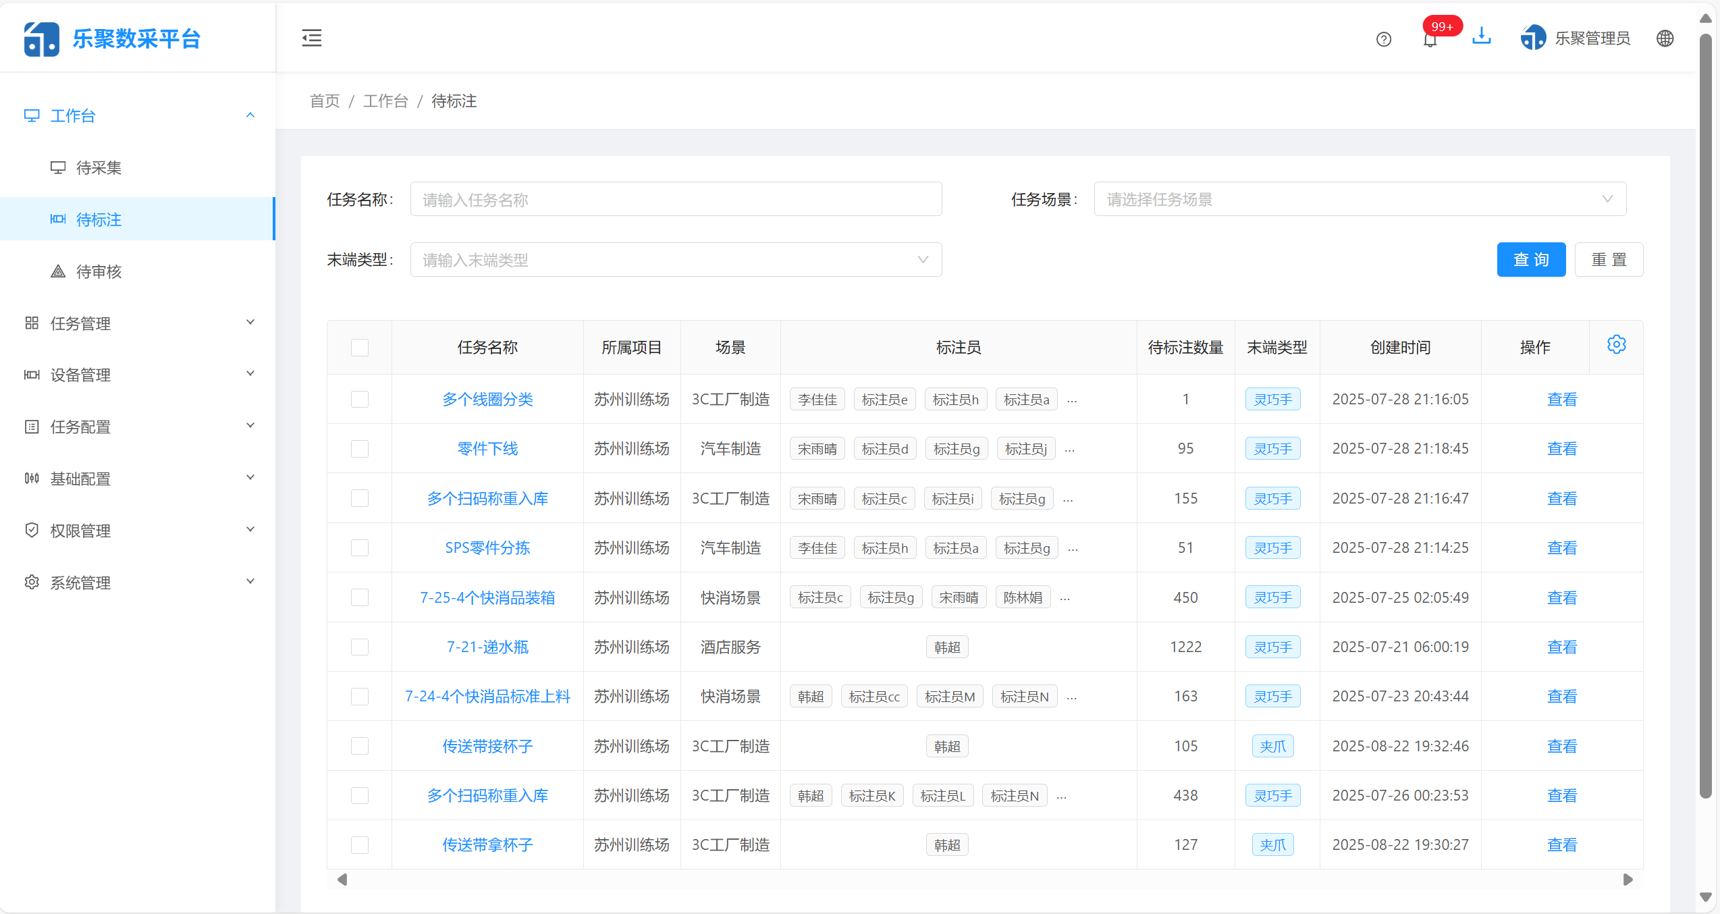Screen dimensions: 1720x914
Task: Click the 任务名称 input field
Action: coord(676,198)
